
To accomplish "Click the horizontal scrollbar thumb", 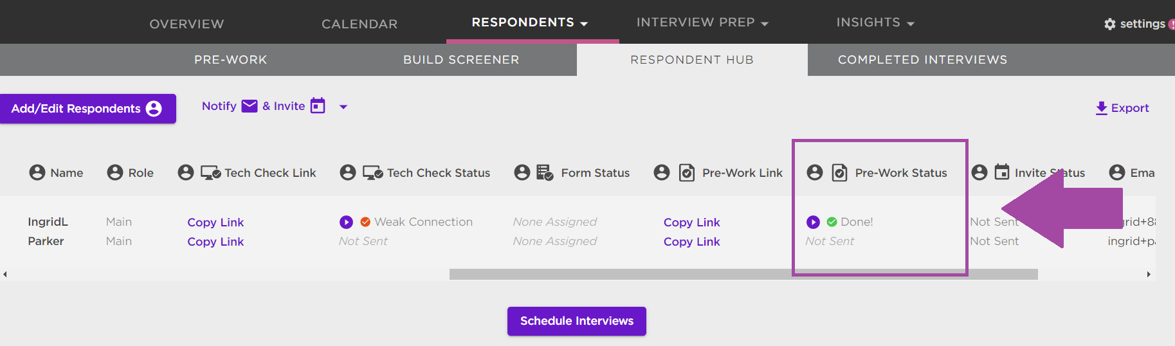I will (x=743, y=275).
